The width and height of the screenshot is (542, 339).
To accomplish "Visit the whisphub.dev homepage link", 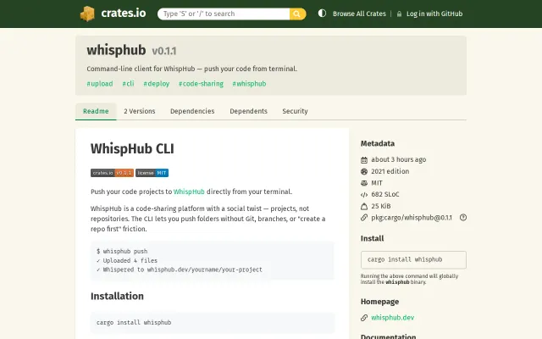I will click(x=392, y=318).
